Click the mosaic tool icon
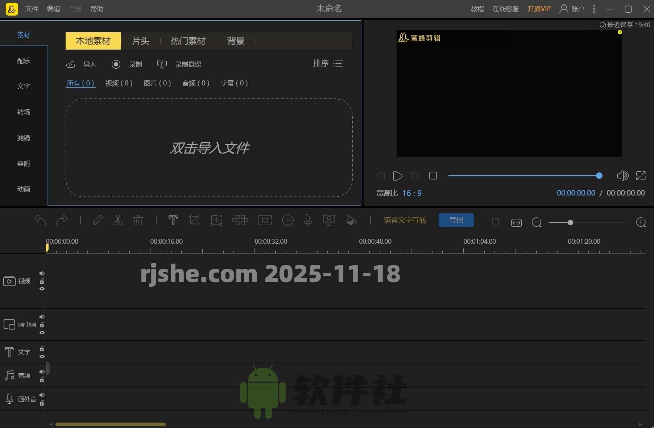This screenshot has width=654, height=428. (240, 220)
